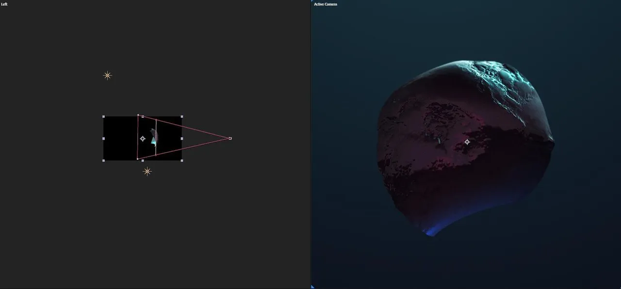Screen dimensions: 621x289
Task: Click the top-left corner handle of the layer
Action: [104, 116]
